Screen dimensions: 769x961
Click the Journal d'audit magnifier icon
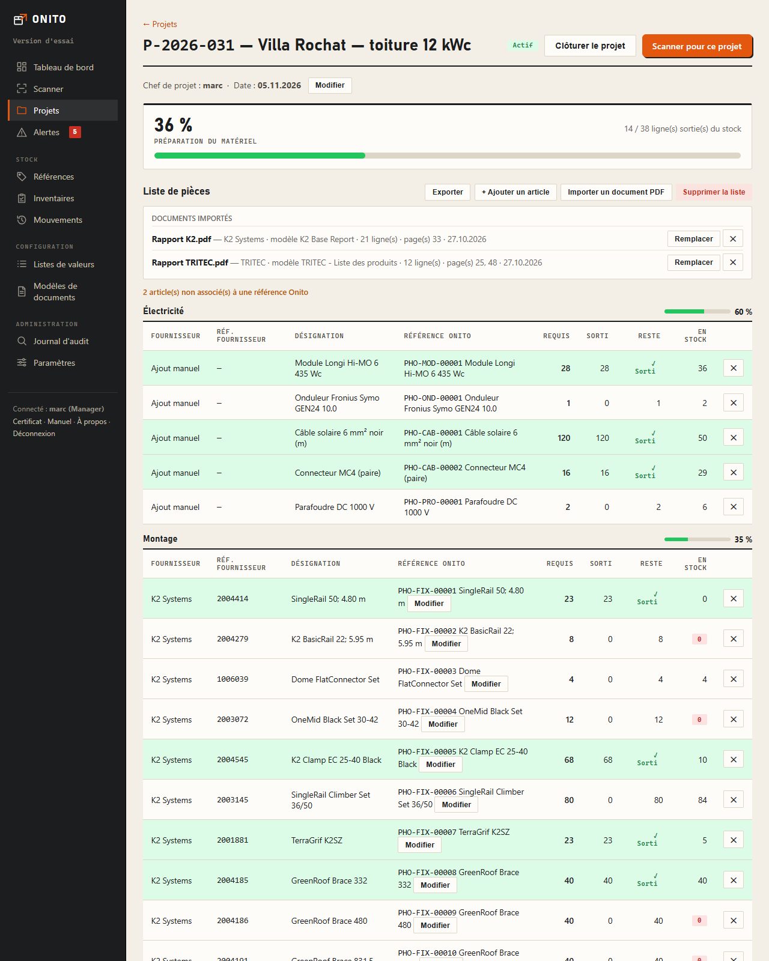point(22,341)
